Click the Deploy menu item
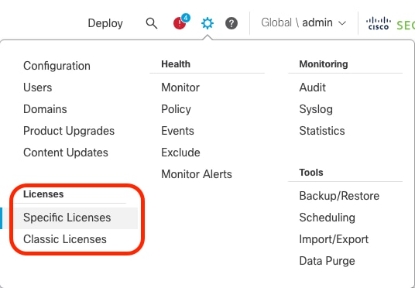415x288 pixels. [x=105, y=23]
